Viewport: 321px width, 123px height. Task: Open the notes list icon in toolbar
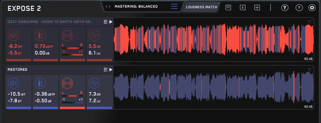tap(228, 8)
